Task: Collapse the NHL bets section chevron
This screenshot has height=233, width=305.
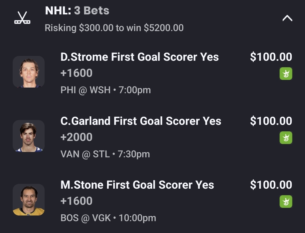Action: 287,19
